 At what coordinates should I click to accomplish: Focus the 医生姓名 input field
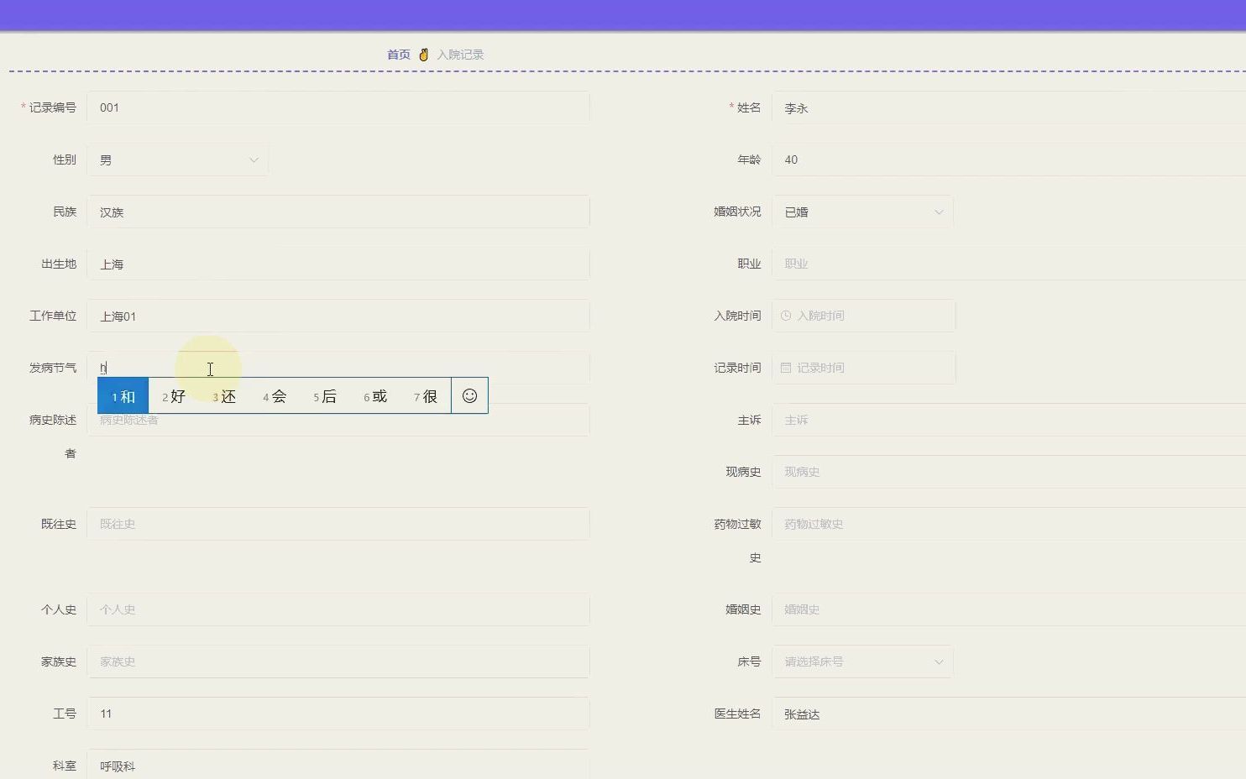point(1009,714)
